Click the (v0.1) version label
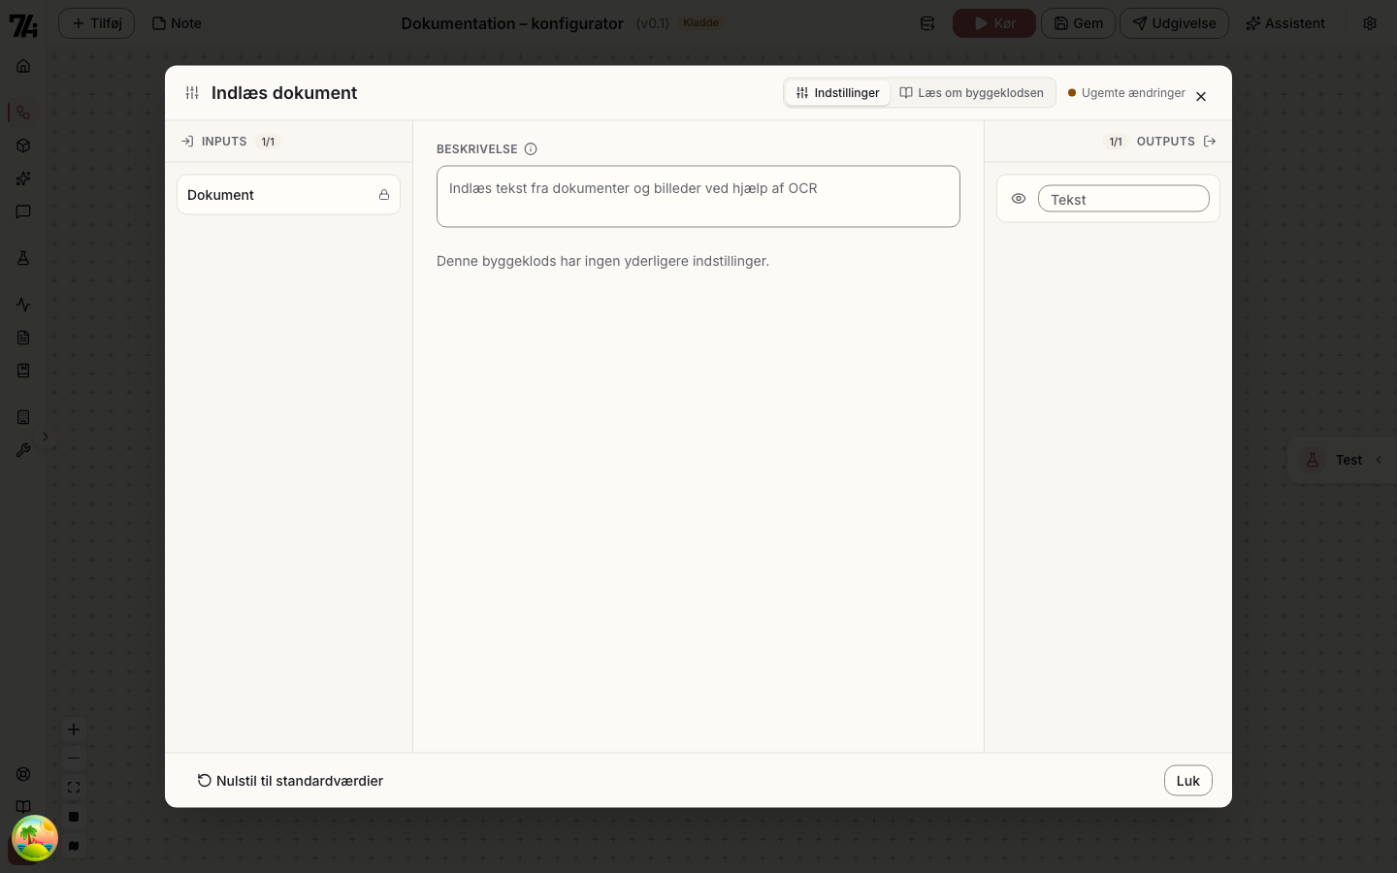Image resolution: width=1397 pixels, height=873 pixels. click(653, 23)
